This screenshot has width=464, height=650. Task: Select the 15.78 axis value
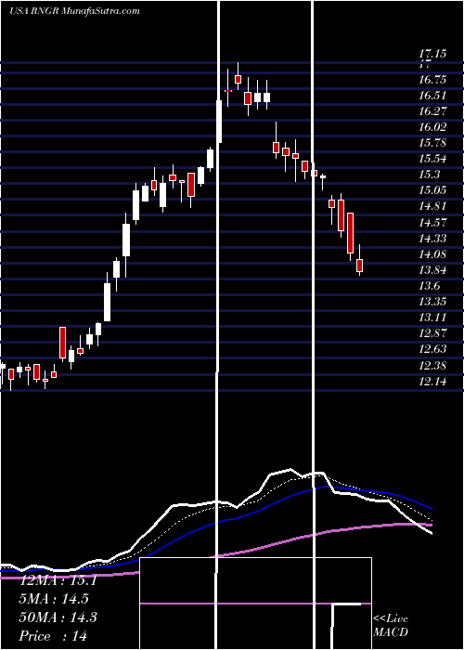point(432,143)
